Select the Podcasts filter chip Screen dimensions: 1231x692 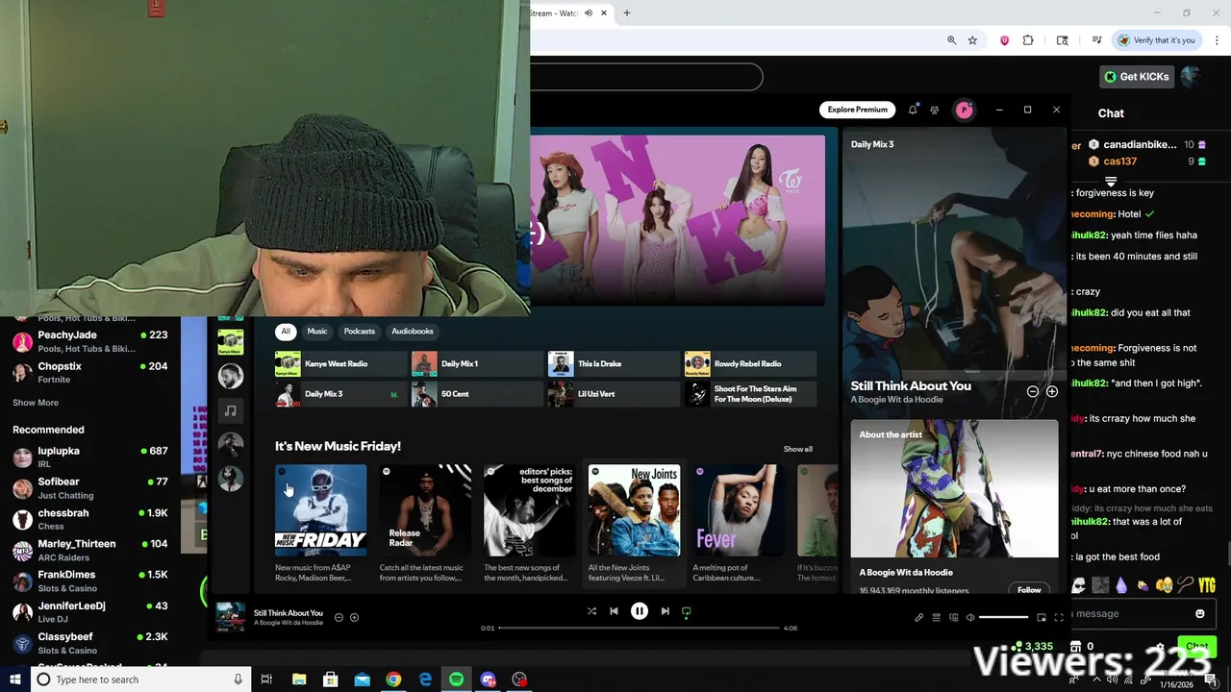(360, 332)
